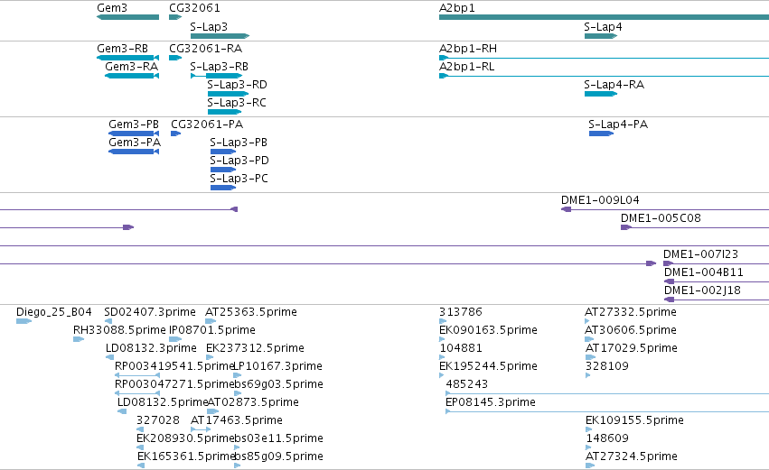Click the AT17029.5prime EST label
Screen dimensions: 769x470
point(631,348)
